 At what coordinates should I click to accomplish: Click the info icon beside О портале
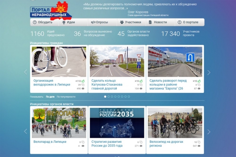[179, 22]
